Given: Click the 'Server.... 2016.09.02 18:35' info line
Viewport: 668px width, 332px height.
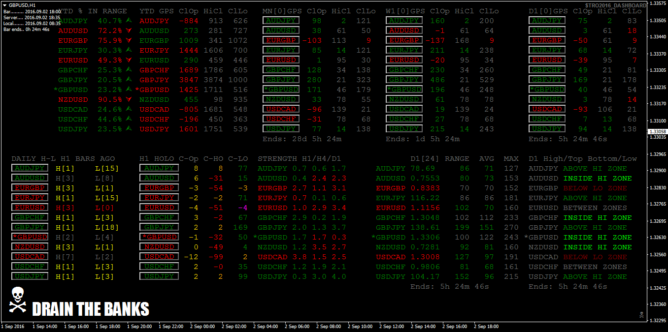Looking at the screenshot, I should [32, 17].
